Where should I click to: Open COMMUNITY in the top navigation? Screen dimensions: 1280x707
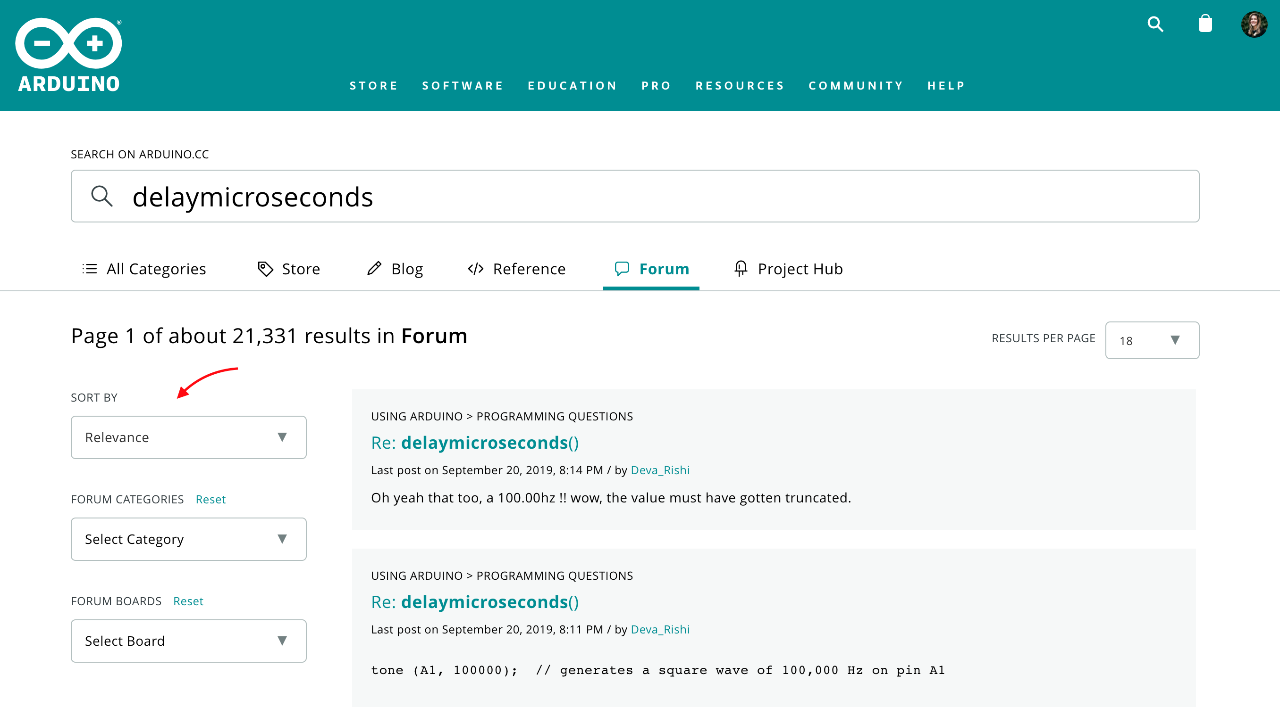(x=856, y=86)
